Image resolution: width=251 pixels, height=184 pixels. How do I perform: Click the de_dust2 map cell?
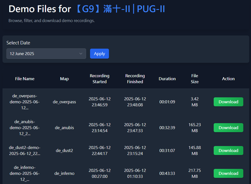64,150
